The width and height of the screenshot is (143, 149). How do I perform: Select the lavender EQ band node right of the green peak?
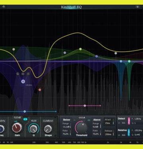97,56
